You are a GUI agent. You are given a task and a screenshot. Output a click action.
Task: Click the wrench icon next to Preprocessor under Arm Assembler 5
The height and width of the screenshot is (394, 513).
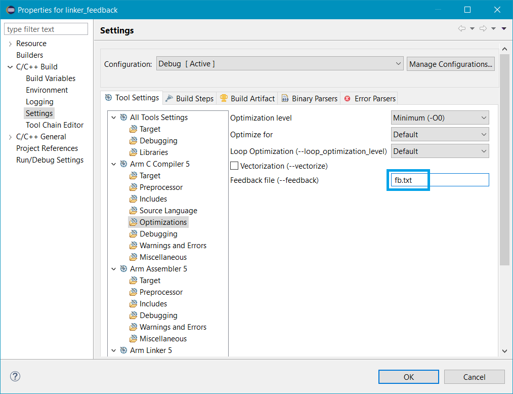click(133, 292)
